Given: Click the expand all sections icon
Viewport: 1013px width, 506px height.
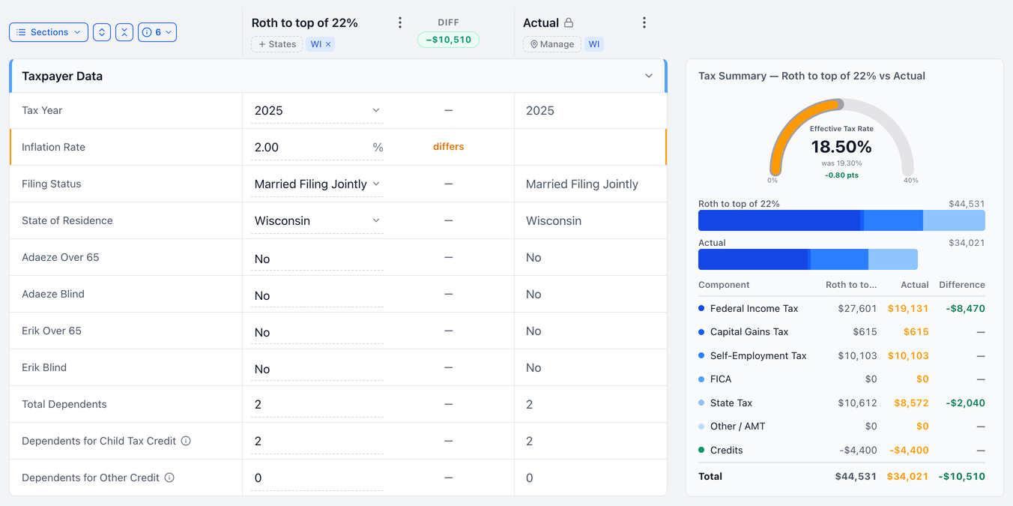Looking at the screenshot, I should click(102, 32).
